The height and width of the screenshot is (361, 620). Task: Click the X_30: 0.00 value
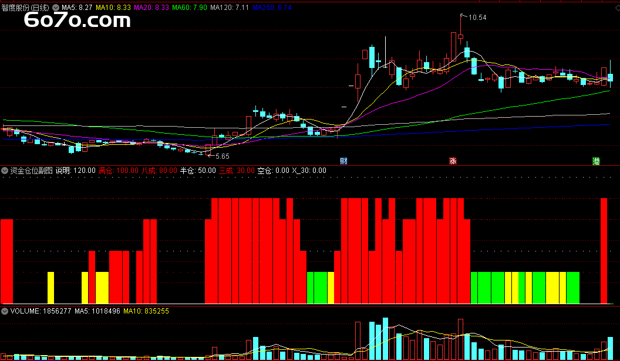309,171
